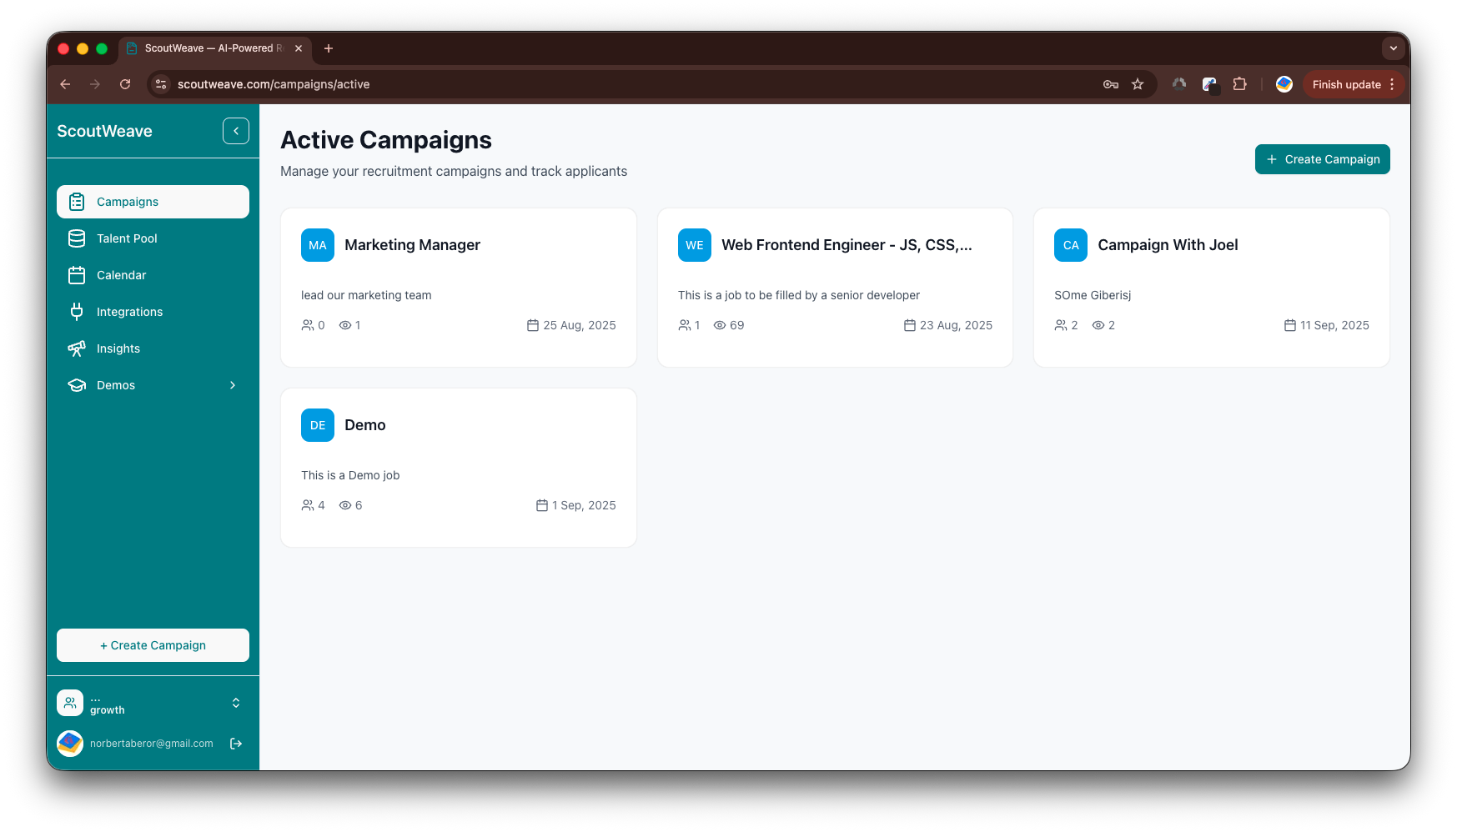Click the norbertaberor@gmail.com email
1457x832 pixels.
[x=152, y=744]
